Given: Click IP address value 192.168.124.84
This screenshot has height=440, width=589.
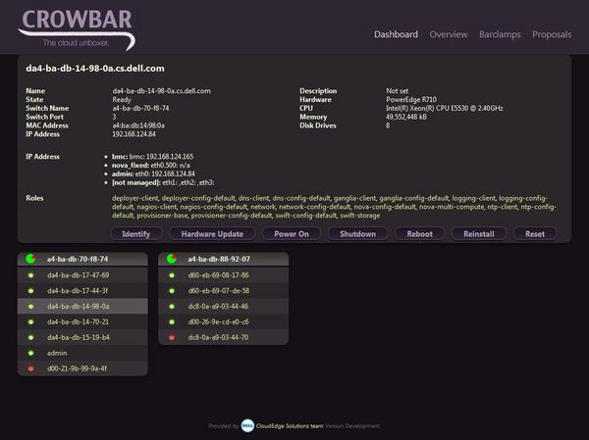Looking at the screenshot, I should (x=134, y=134).
